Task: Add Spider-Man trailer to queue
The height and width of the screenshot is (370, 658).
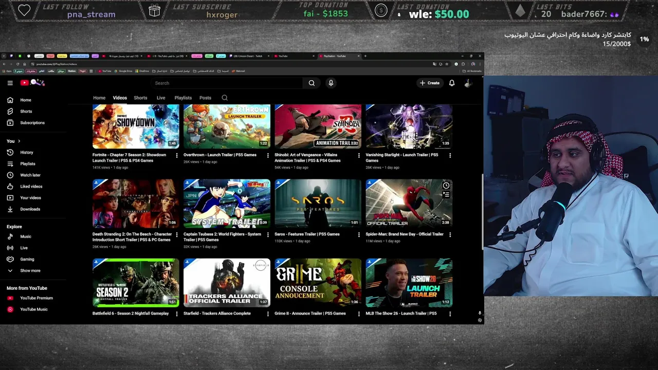Action: click(x=446, y=195)
